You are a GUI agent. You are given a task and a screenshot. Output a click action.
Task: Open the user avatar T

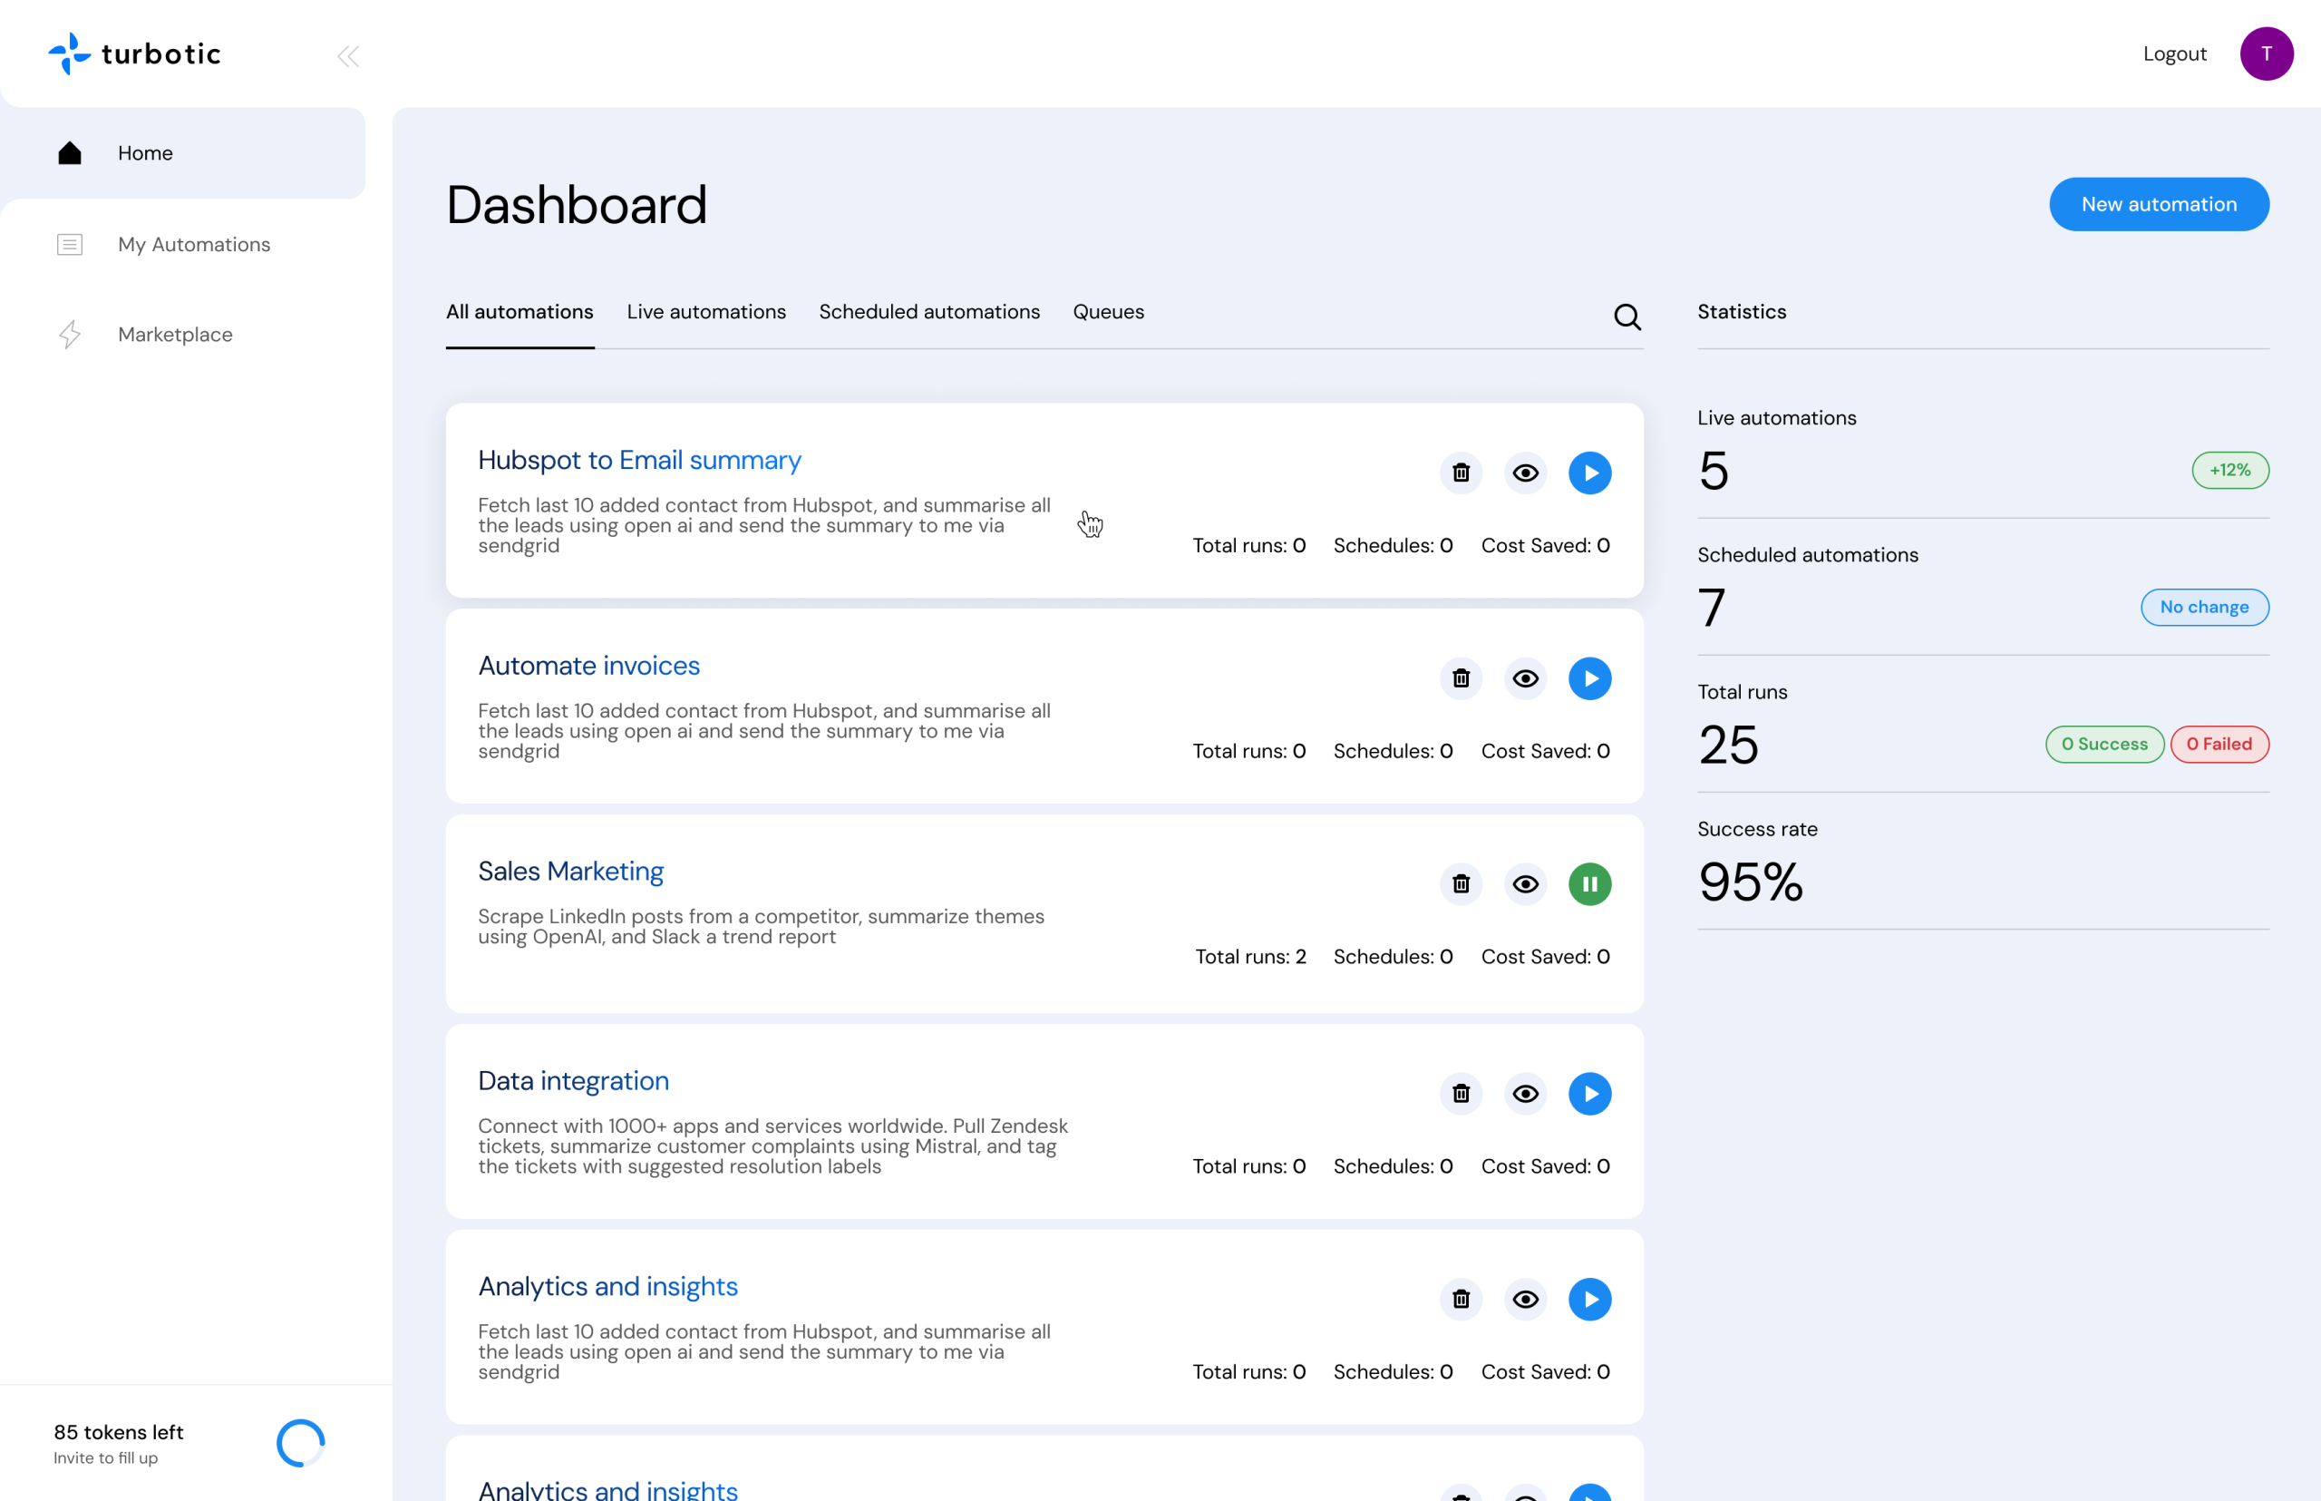pyautogui.click(x=2266, y=54)
